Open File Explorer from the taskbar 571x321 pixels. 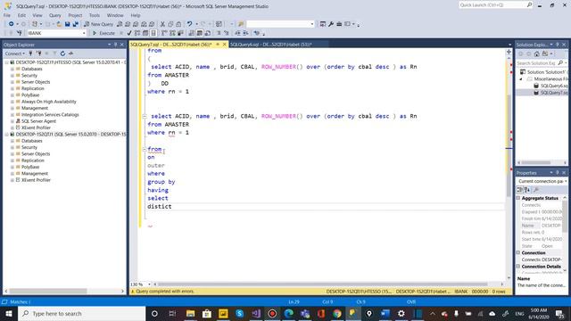pos(190,313)
